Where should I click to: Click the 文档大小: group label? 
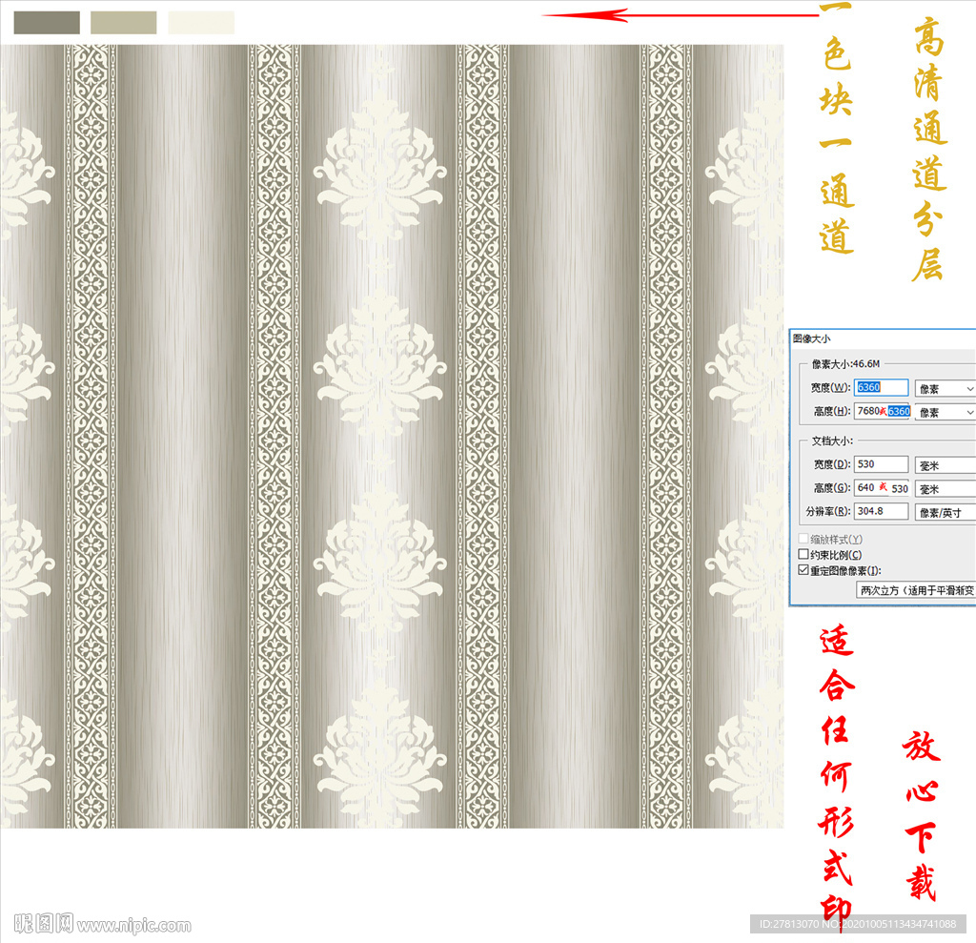tap(831, 441)
